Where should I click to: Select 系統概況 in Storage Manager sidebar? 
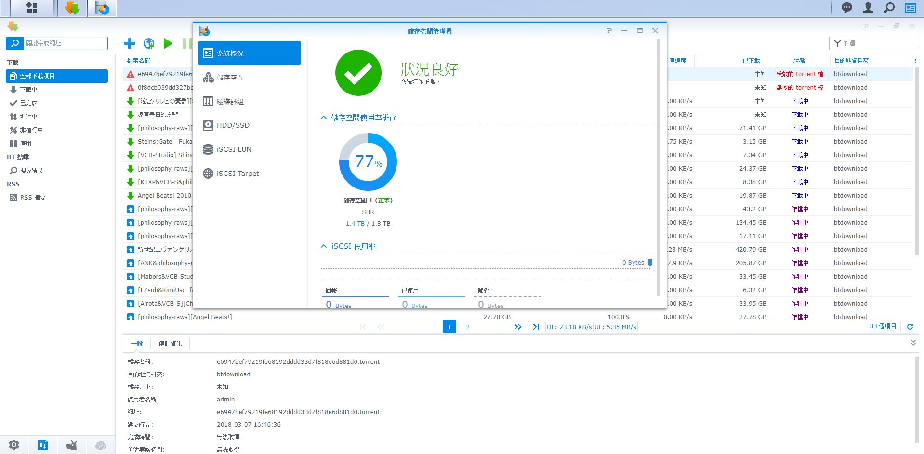click(x=250, y=53)
